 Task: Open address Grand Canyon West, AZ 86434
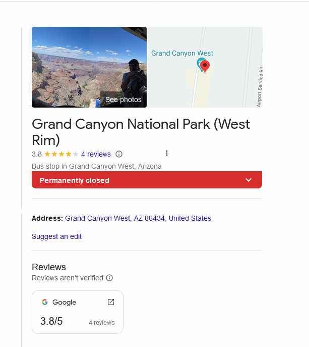[138, 218]
